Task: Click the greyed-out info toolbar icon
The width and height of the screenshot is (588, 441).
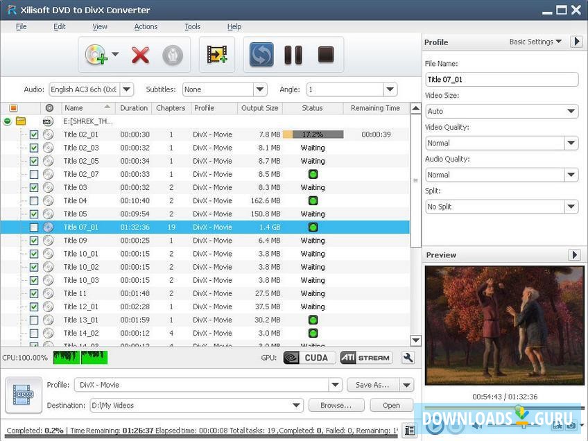Action: (173, 55)
